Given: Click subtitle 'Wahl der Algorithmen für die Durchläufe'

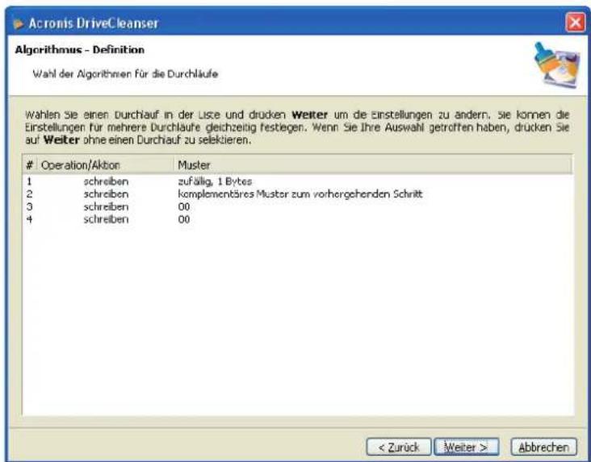Looking at the screenshot, I should [x=125, y=74].
